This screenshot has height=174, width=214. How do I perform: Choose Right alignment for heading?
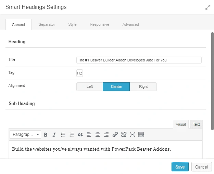[x=143, y=86]
